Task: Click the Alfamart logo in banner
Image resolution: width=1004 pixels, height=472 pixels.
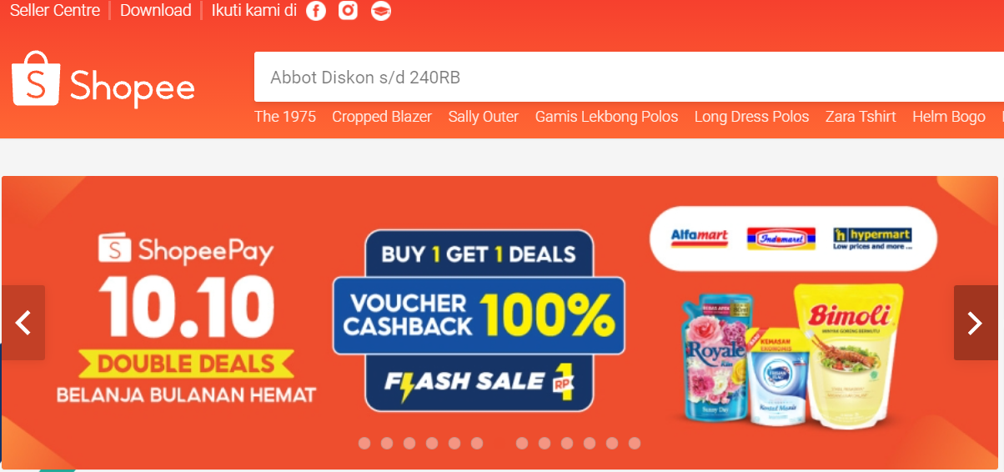Action: click(x=699, y=238)
